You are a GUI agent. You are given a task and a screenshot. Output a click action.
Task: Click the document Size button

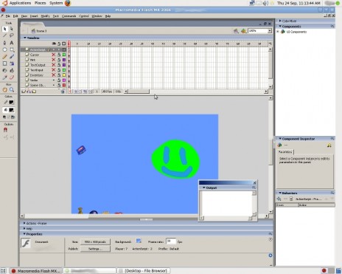pyautogui.click(x=95, y=242)
